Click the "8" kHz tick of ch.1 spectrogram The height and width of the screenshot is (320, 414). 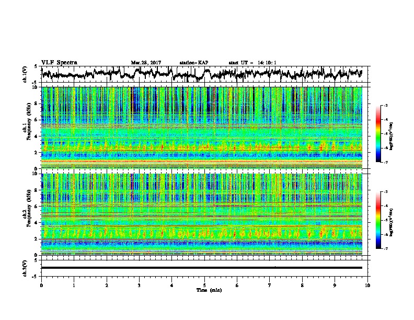[37, 104]
